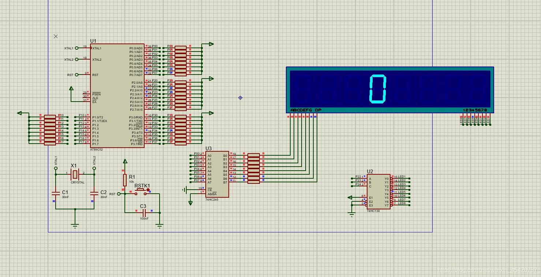Click the ABCDEFG DP legend on display
The height and width of the screenshot is (277, 541).
306,110
